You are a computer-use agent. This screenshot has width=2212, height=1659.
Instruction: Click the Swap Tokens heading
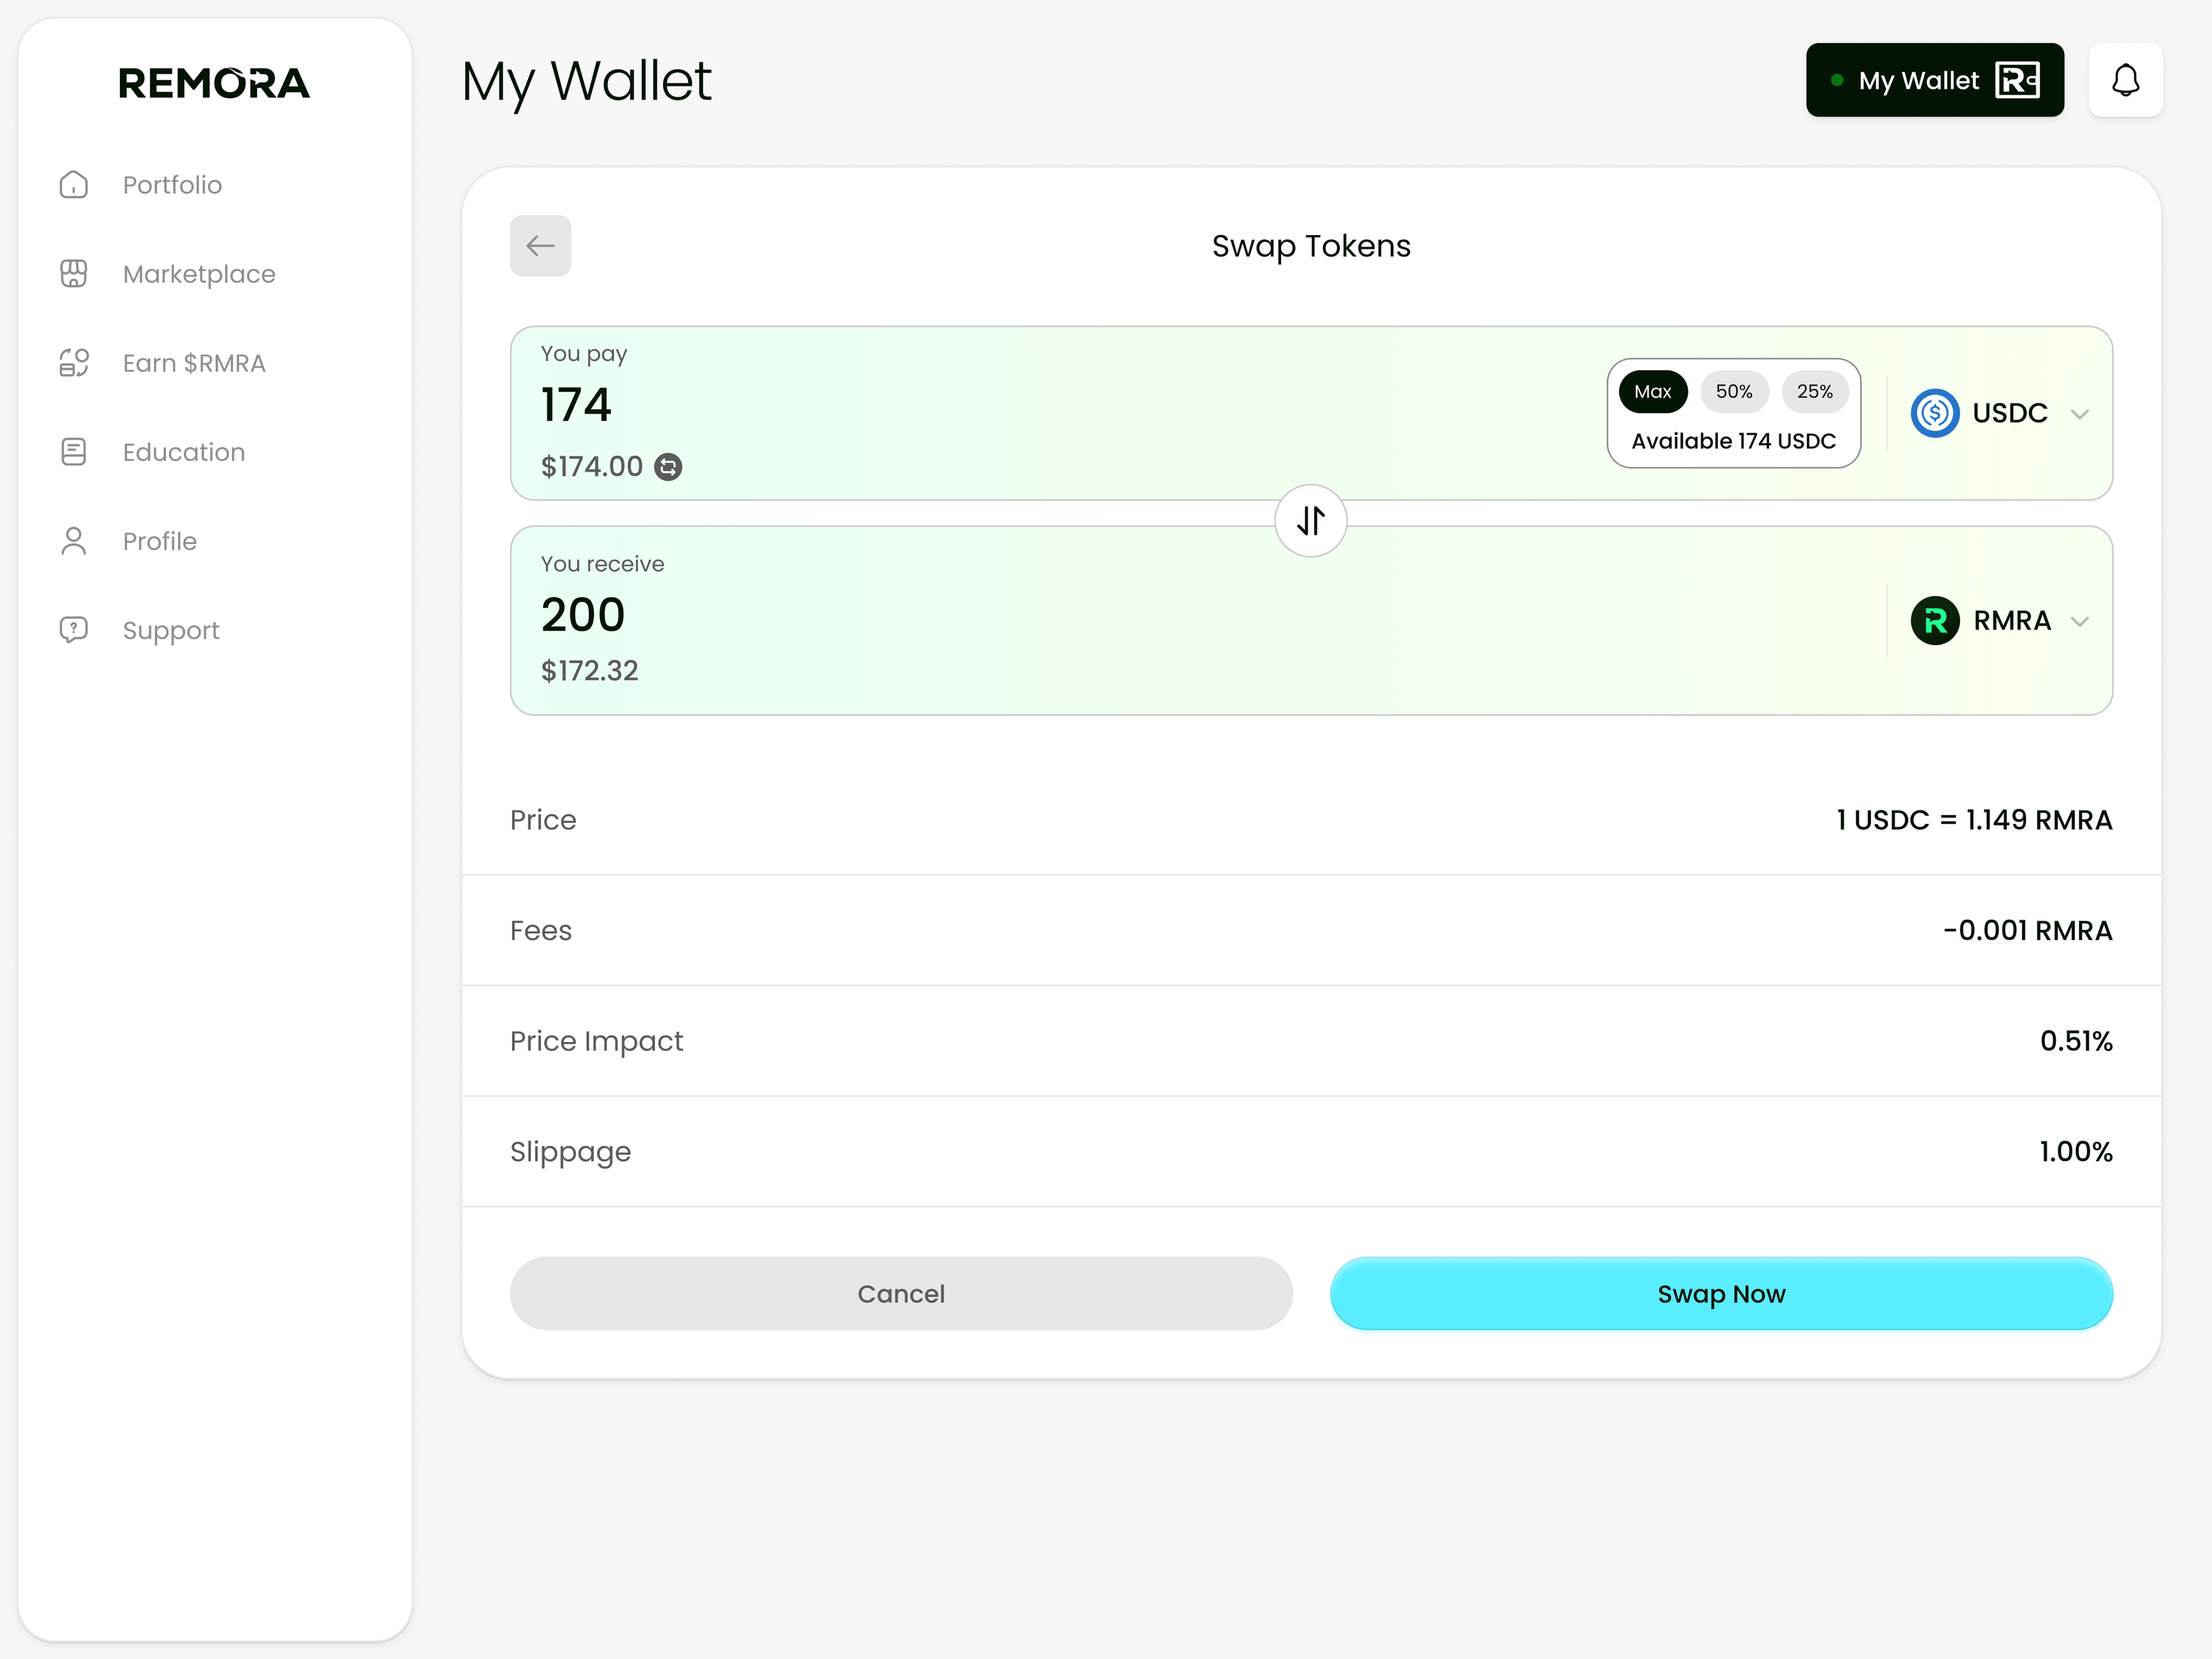tap(1310, 246)
